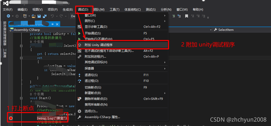Go to next bookmark icon
Screen dimensions: 271x126
tap(197, 16)
